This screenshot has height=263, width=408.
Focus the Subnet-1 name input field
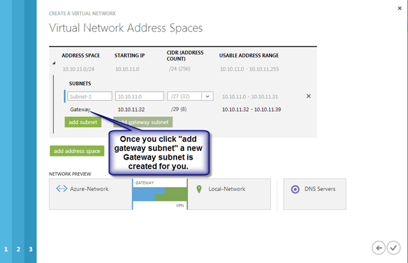coord(89,96)
